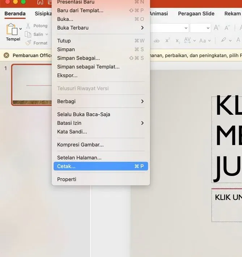Open the Peragaan Slide tab
The image size is (242, 257).
[x=196, y=14]
